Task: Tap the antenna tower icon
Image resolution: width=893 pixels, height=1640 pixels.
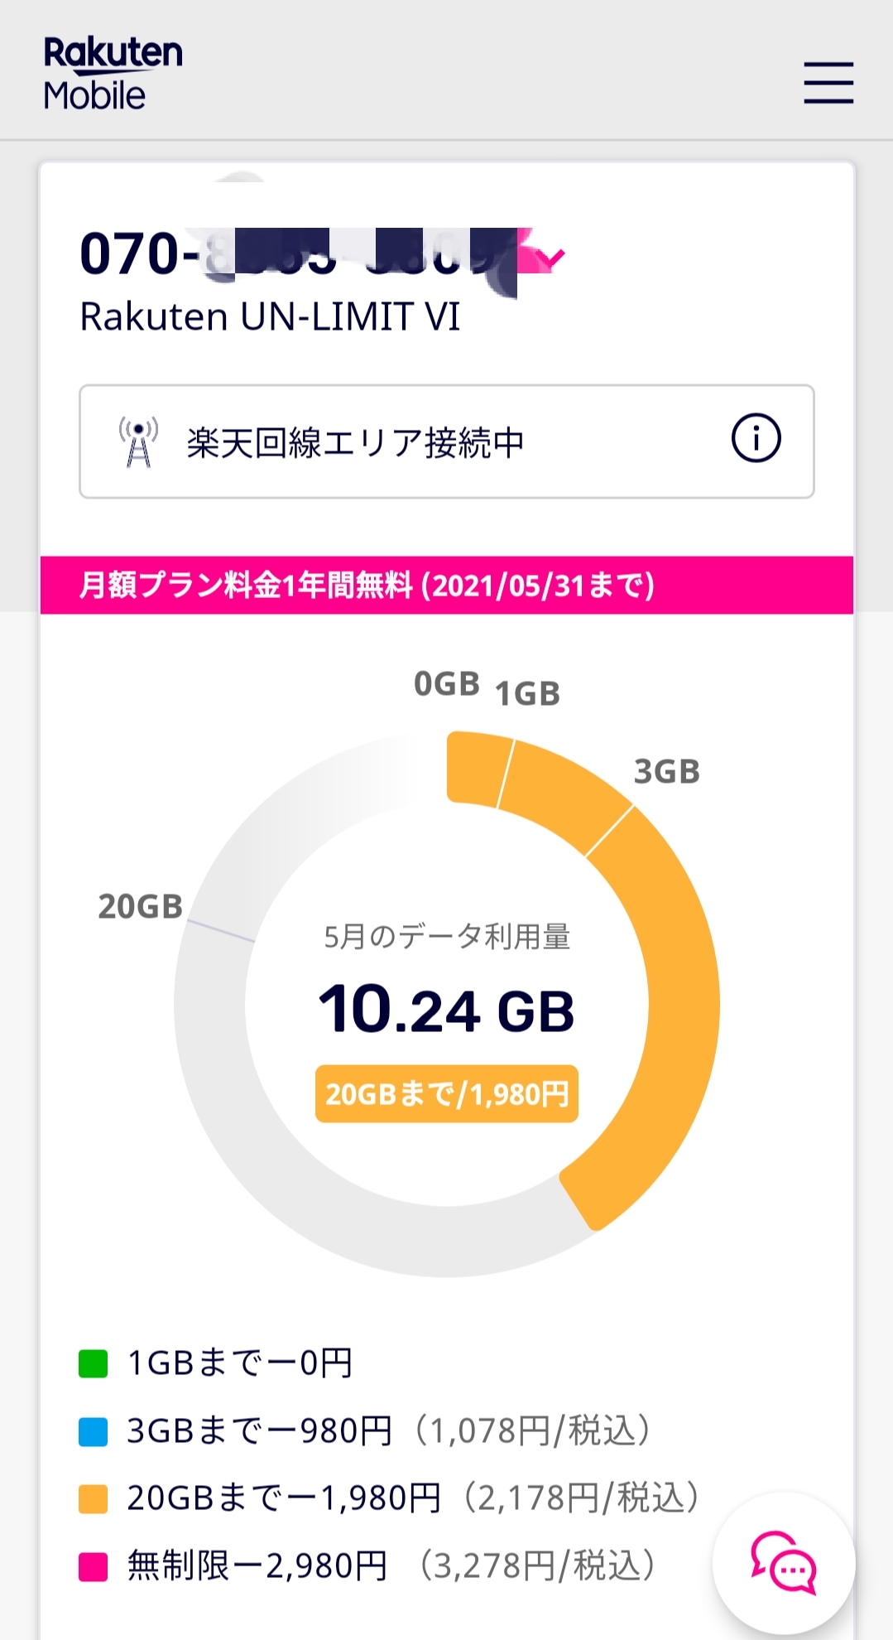Action: pos(138,442)
